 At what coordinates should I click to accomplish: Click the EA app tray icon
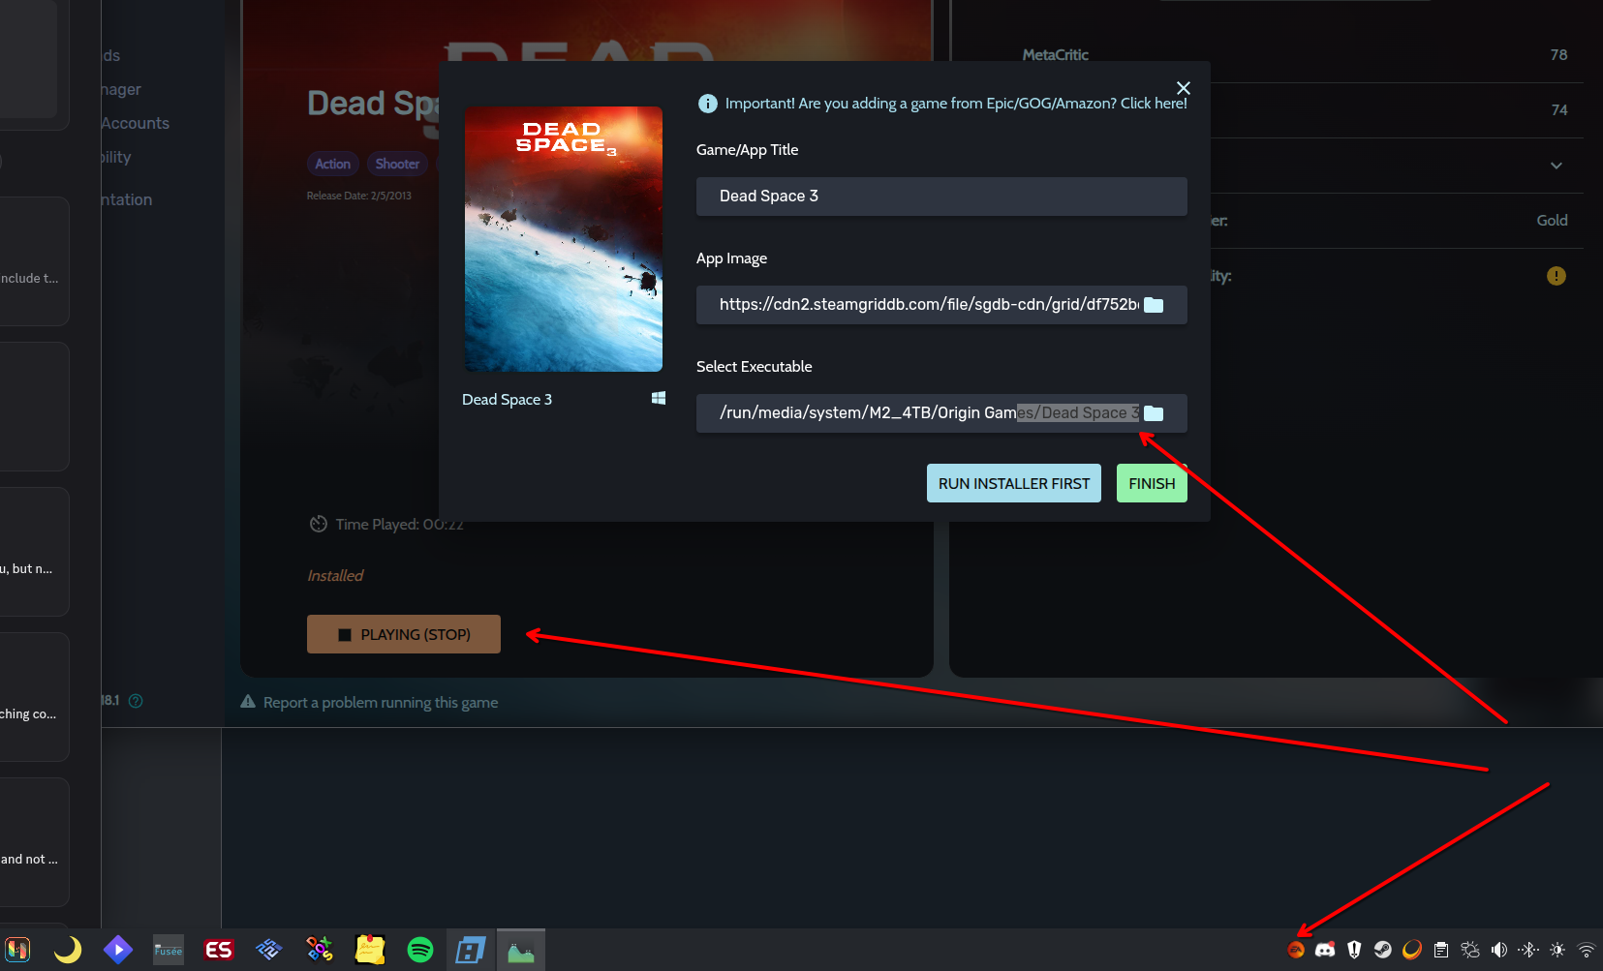[1296, 950]
